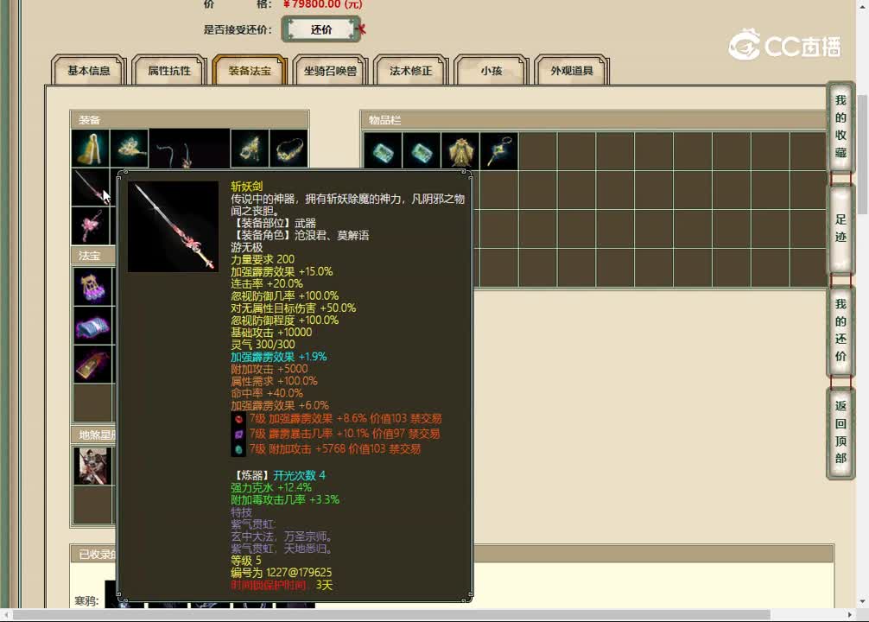Select the warrior portrait under 地煞星
Image resolution: width=869 pixels, height=622 pixels.
point(92,466)
